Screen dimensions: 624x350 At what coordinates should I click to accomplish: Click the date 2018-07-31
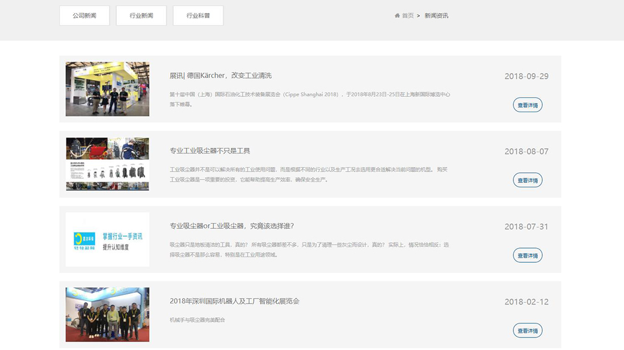[x=526, y=227]
